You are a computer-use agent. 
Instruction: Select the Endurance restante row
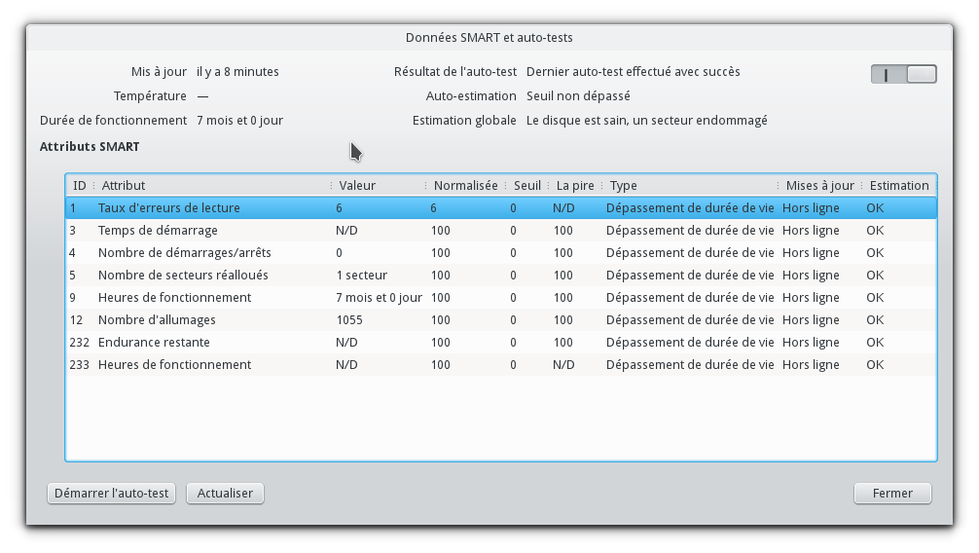501,343
